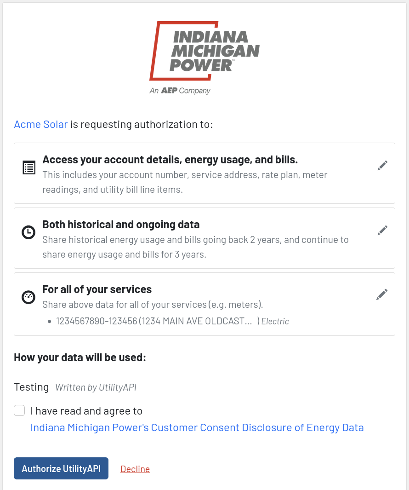Click the clock icon for historical data

pyautogui.click(x=28, y=232)
